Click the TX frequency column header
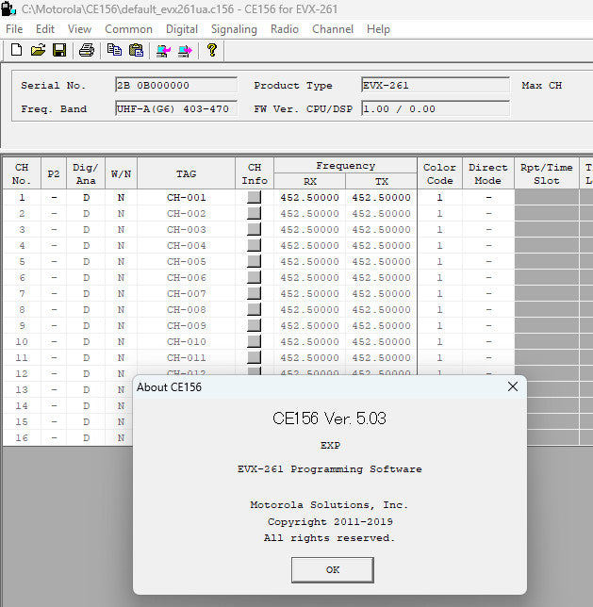 coord(381,181)
